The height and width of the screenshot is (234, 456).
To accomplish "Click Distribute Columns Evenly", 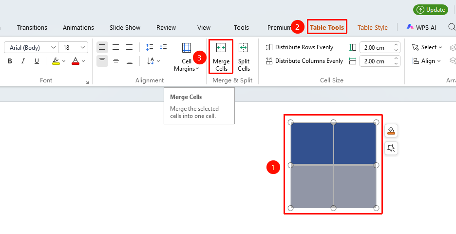I will click(x=304, y=61).
